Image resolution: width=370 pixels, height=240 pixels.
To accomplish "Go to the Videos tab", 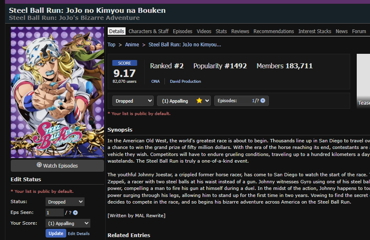I will click(x=204, y=31).
